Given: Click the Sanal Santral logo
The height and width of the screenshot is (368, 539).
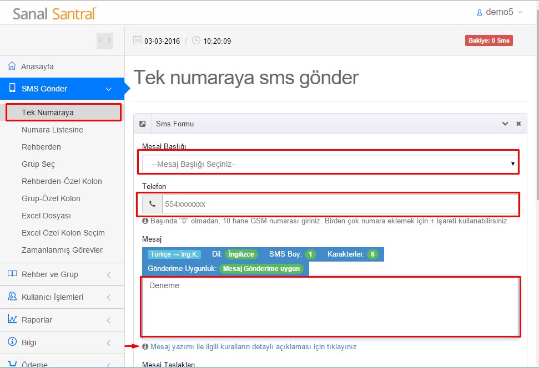Looking at the screenshot, I should pyautogui.click(x=54, y=14).
